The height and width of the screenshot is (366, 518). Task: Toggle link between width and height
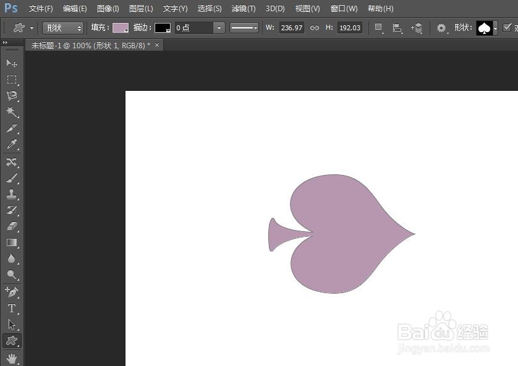point(315,28)
